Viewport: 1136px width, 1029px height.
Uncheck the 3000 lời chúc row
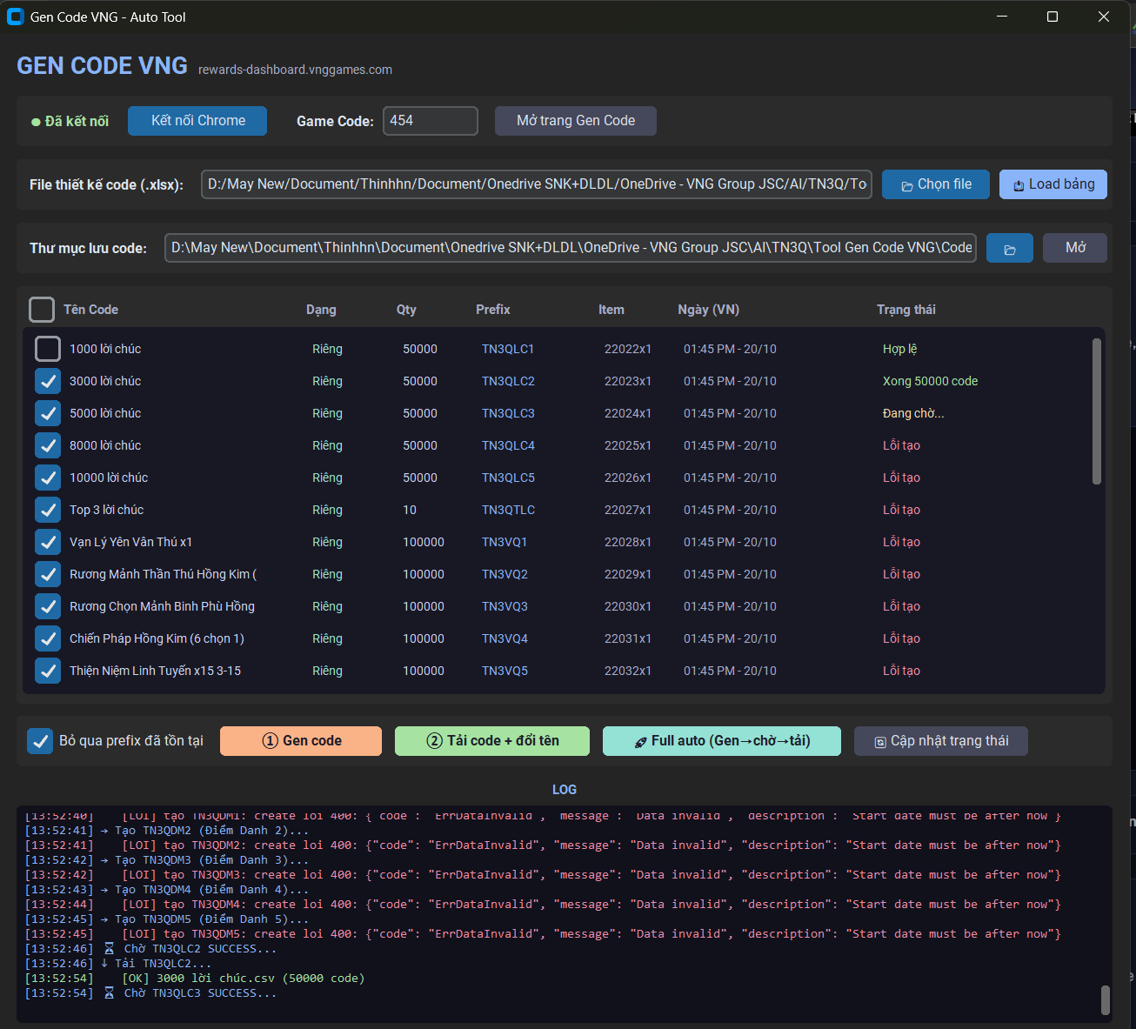(x=48, y=381)
